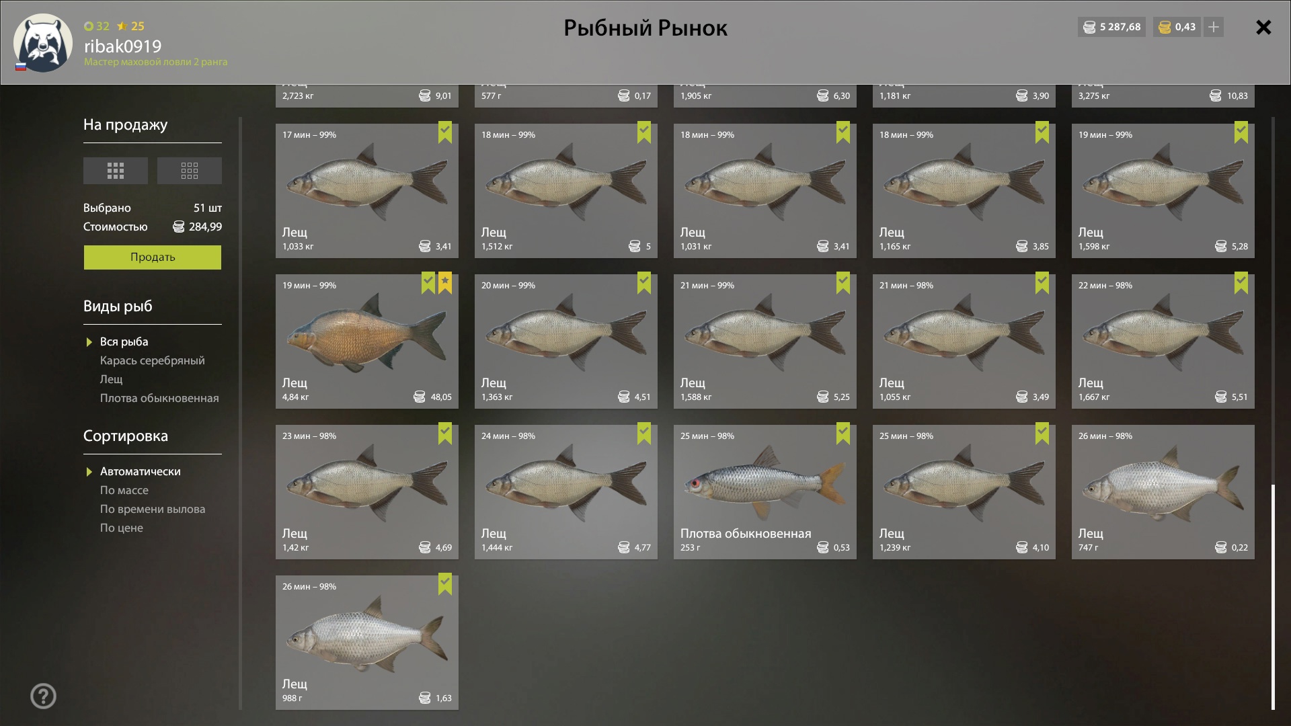Click the vertical scrollbar of the fish list
The height and width of the screenshot is (726, 1291).
tap(1273, 597)
